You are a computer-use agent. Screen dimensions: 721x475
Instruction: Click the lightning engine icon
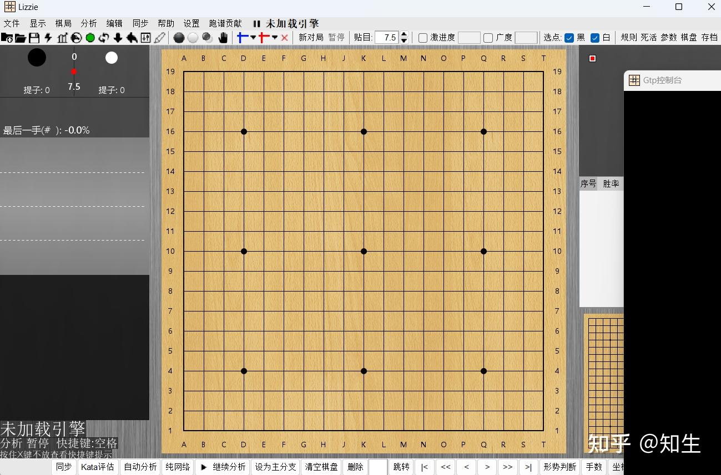[x=47, y=37]
